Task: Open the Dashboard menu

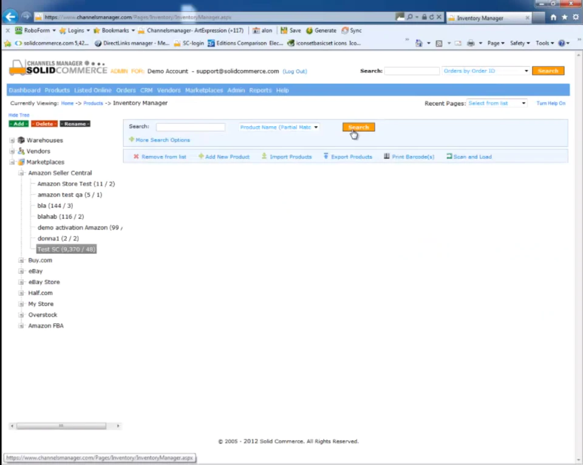Action: click(x=24, y=90)
